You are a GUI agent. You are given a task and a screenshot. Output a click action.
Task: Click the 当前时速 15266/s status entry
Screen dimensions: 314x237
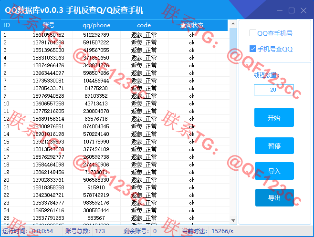click(x=208, y=231)
